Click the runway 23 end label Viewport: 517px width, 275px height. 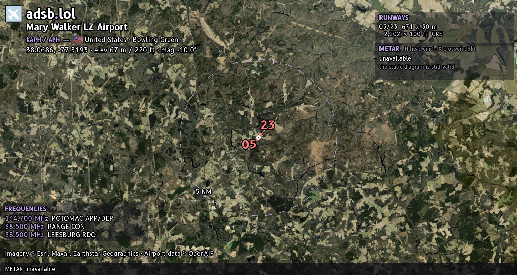(267, 125)
